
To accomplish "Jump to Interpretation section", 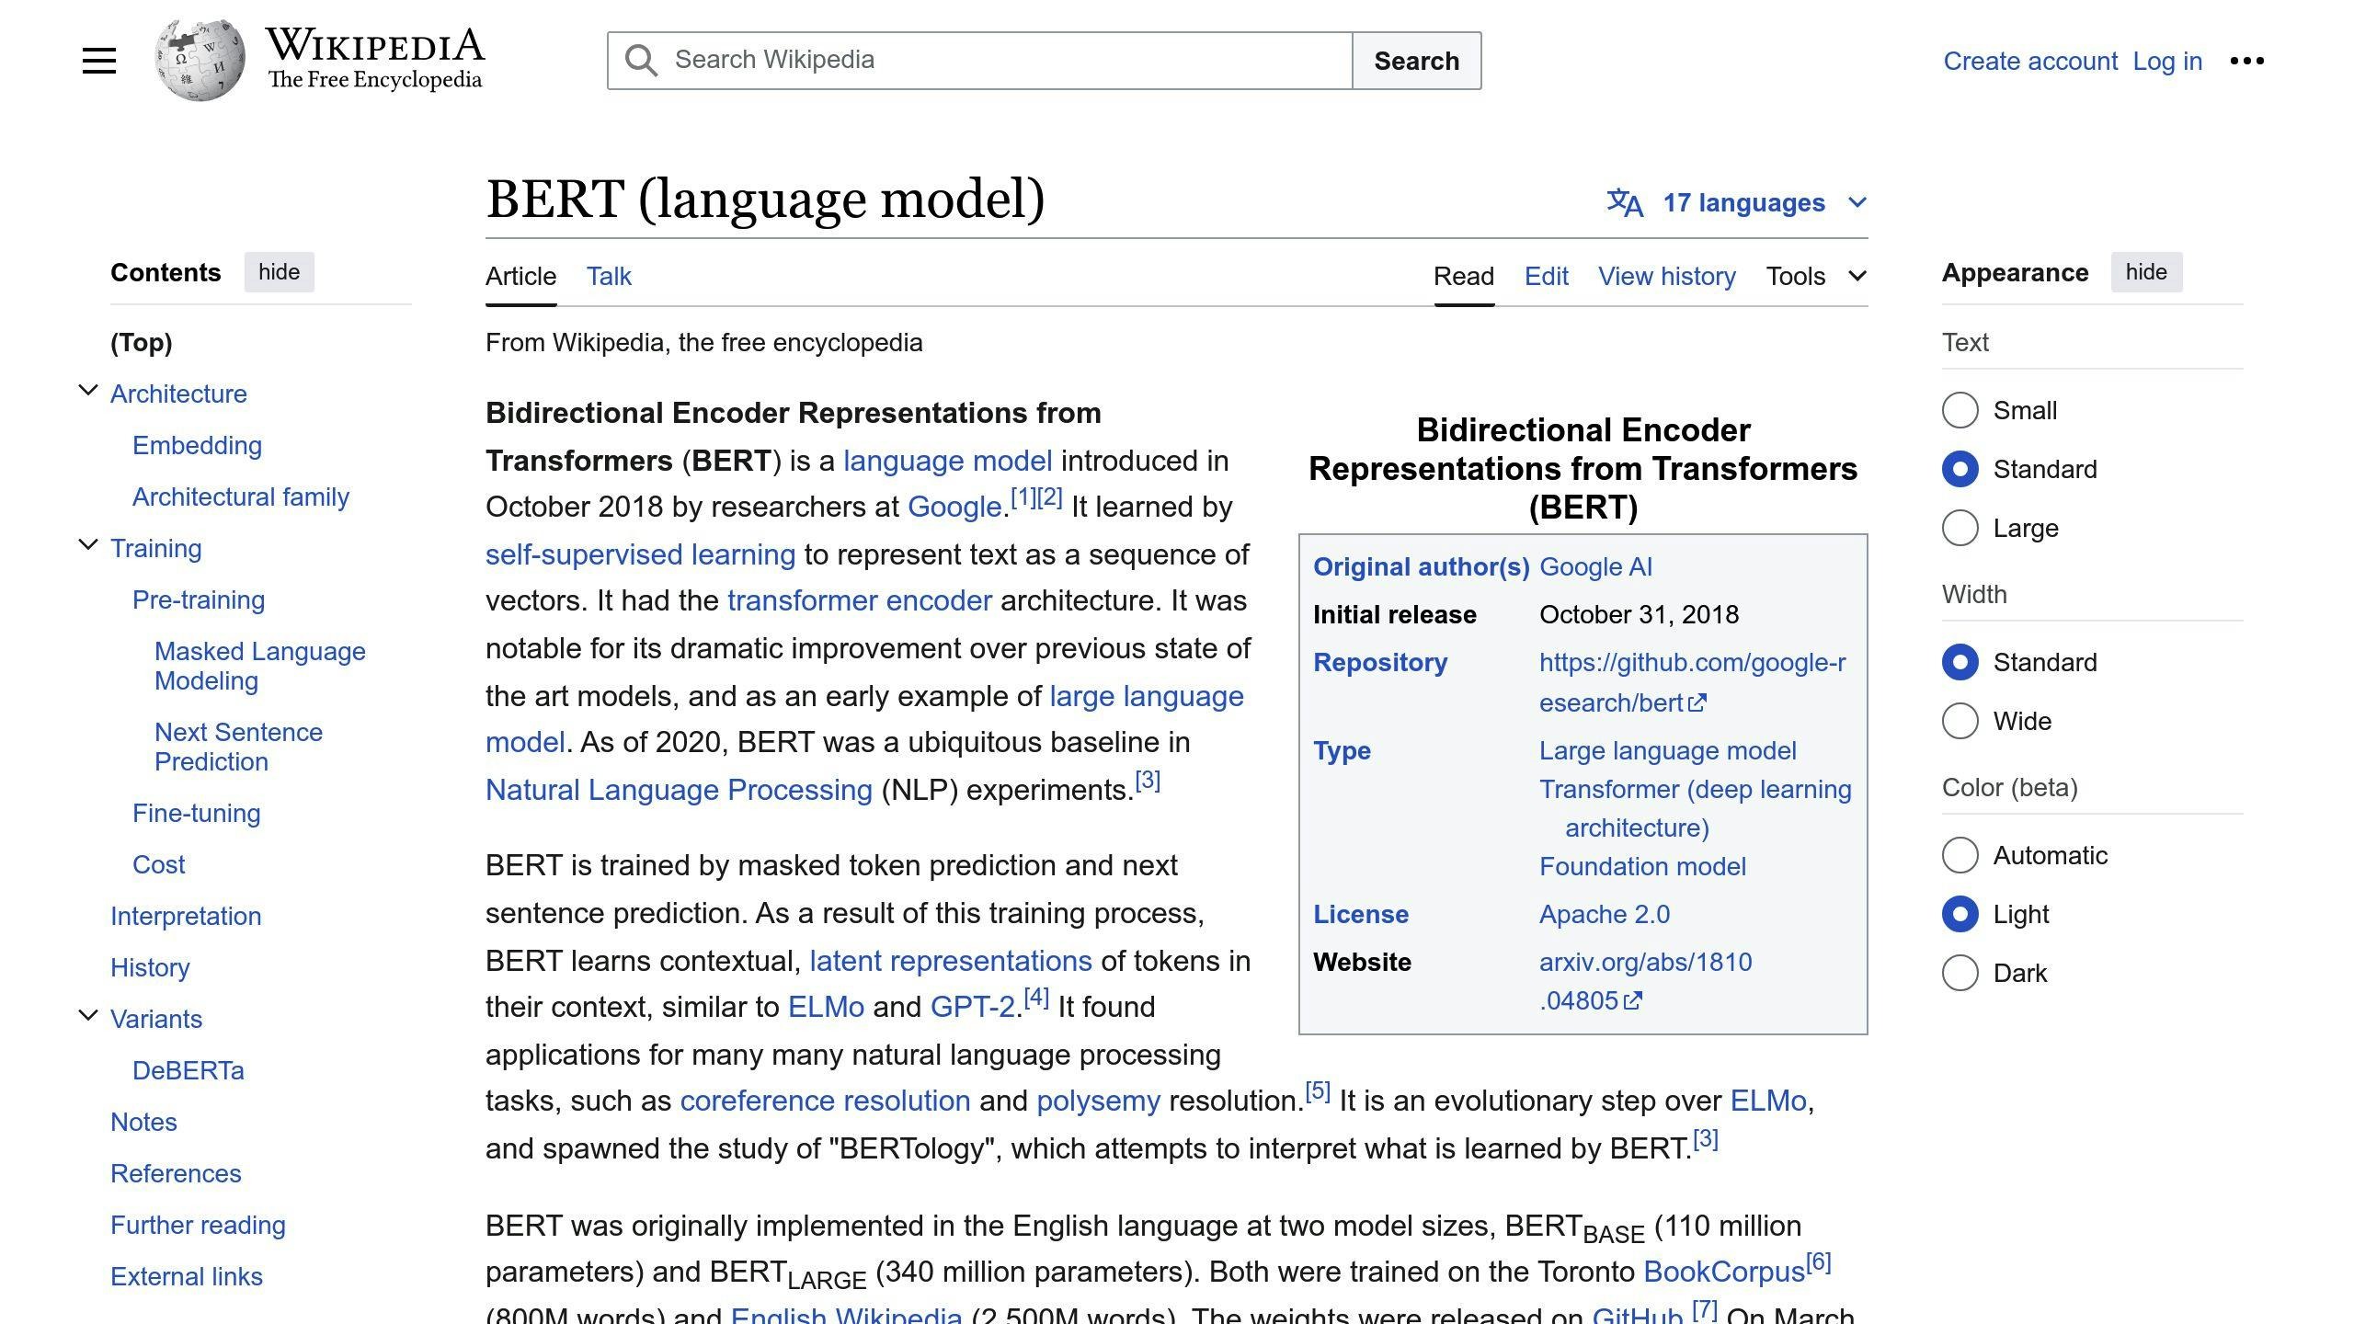I will (x=186, y=916).
